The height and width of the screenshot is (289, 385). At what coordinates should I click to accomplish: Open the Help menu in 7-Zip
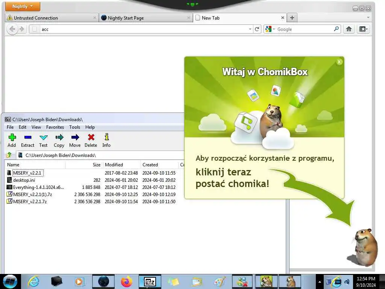tap(90, 127)
